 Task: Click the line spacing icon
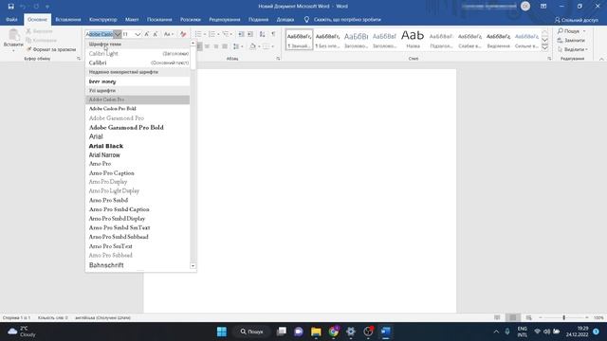pyautogui.click(x=236, y=46)
